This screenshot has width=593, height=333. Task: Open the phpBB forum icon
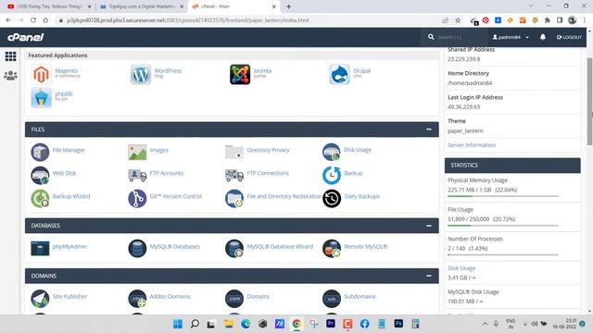(41, 97)
